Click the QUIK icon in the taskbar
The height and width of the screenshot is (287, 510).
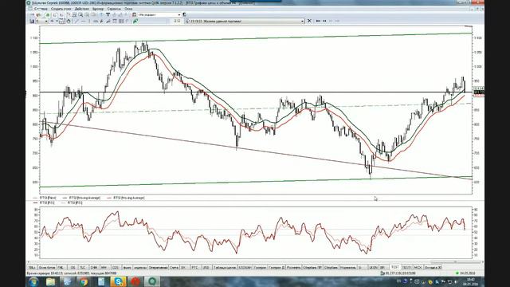click(x=152, y=281)
